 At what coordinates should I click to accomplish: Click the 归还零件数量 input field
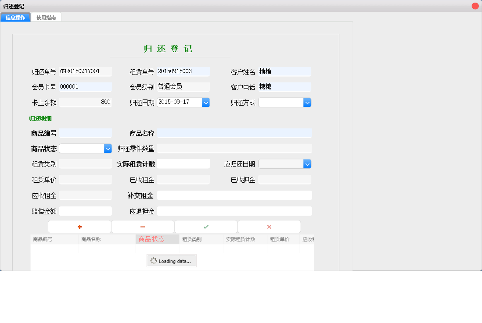[234, 149]
